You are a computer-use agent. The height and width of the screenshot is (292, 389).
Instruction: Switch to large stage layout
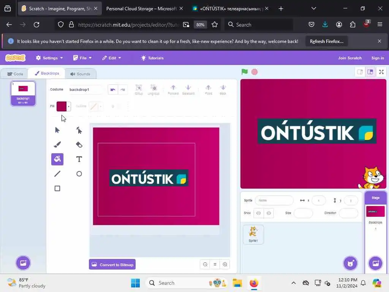click(x=370, y=72)
